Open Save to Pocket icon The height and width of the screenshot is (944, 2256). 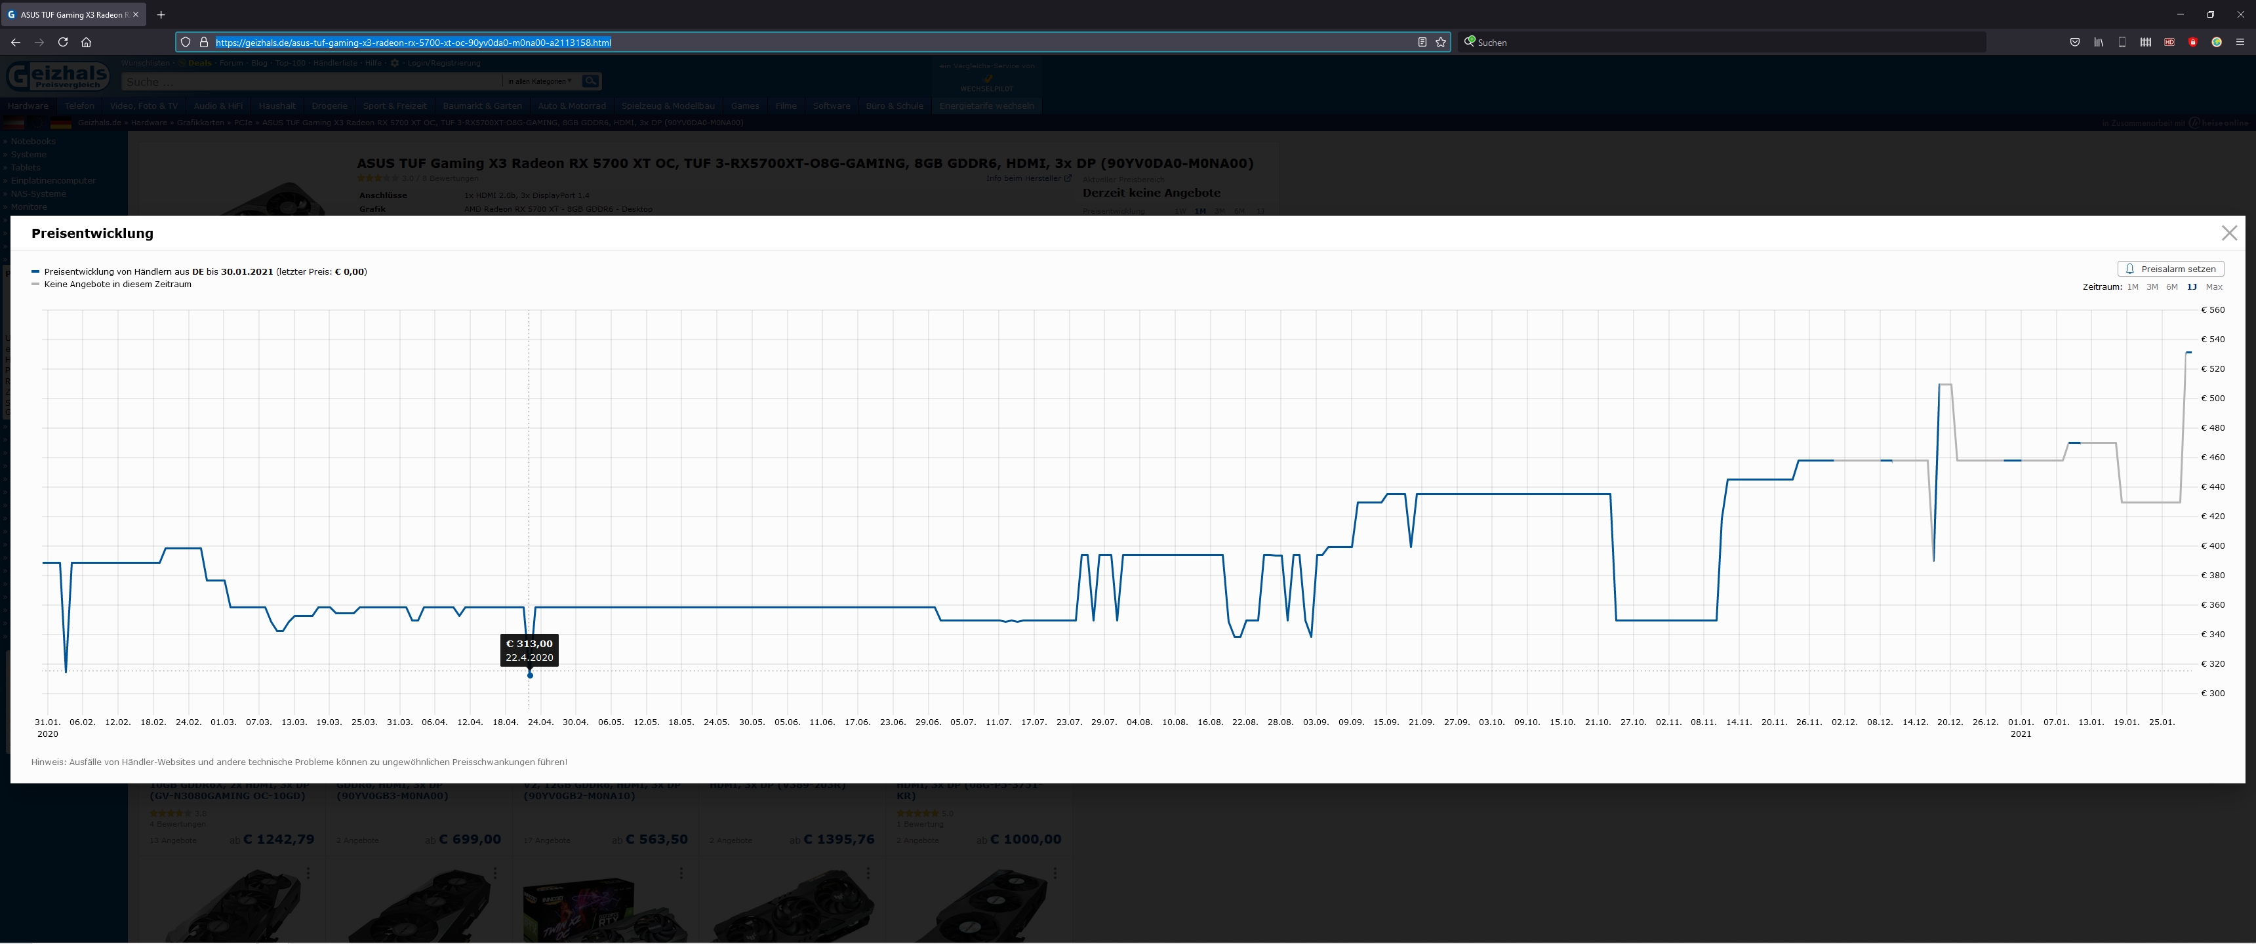point(2075,42)
